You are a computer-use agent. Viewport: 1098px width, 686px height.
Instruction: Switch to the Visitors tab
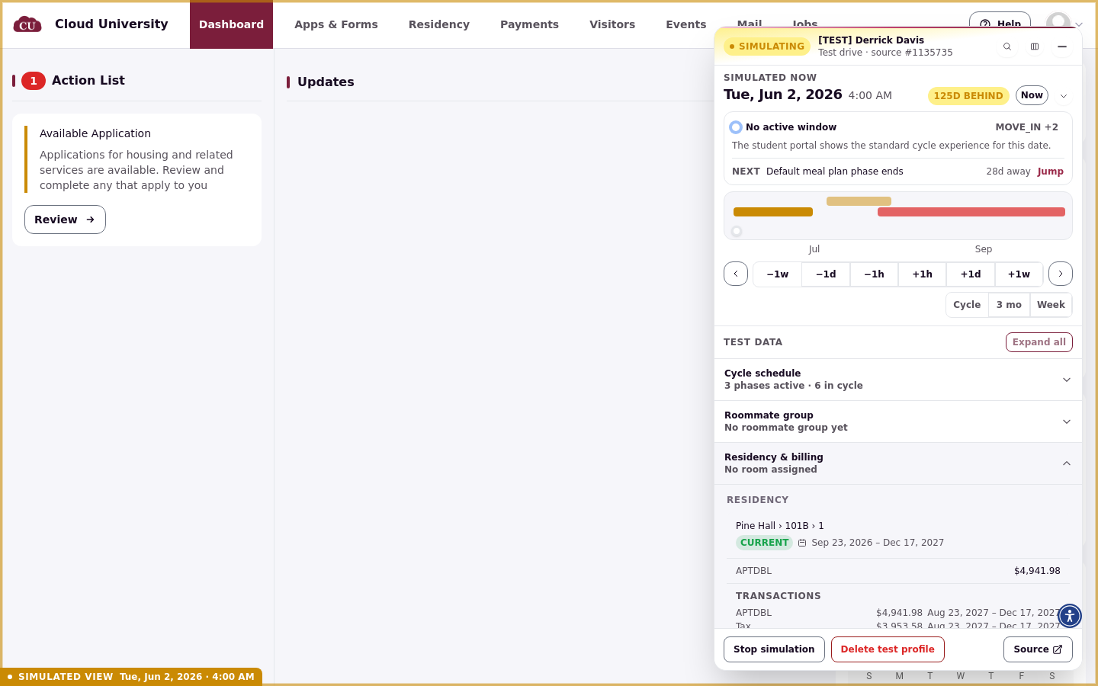point(612,24)
